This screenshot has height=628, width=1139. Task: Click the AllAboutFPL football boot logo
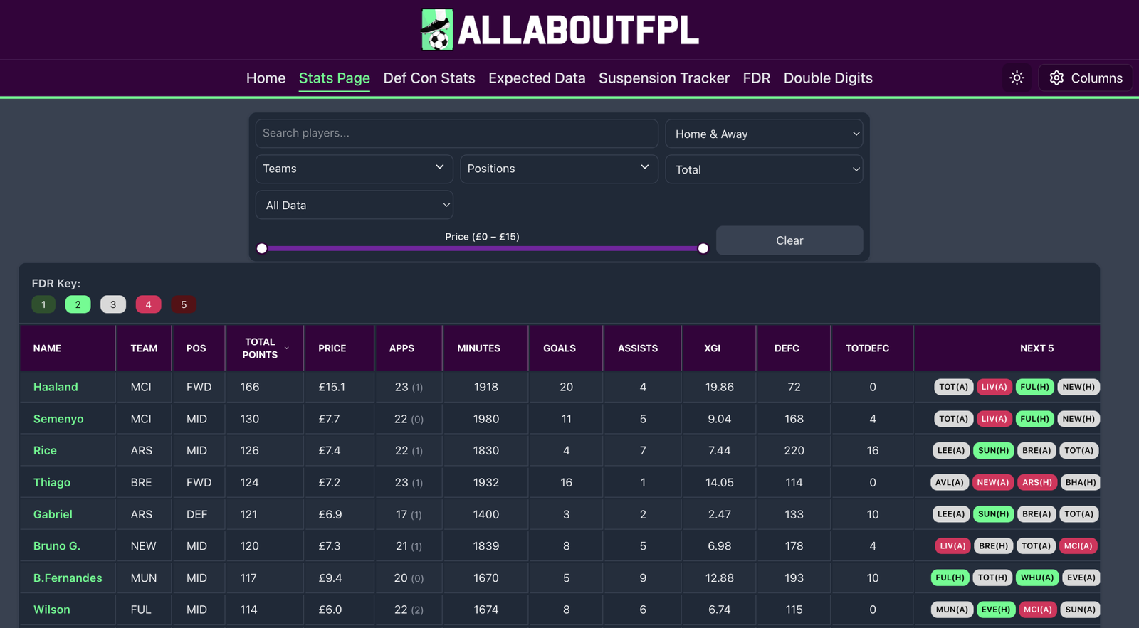437,30
